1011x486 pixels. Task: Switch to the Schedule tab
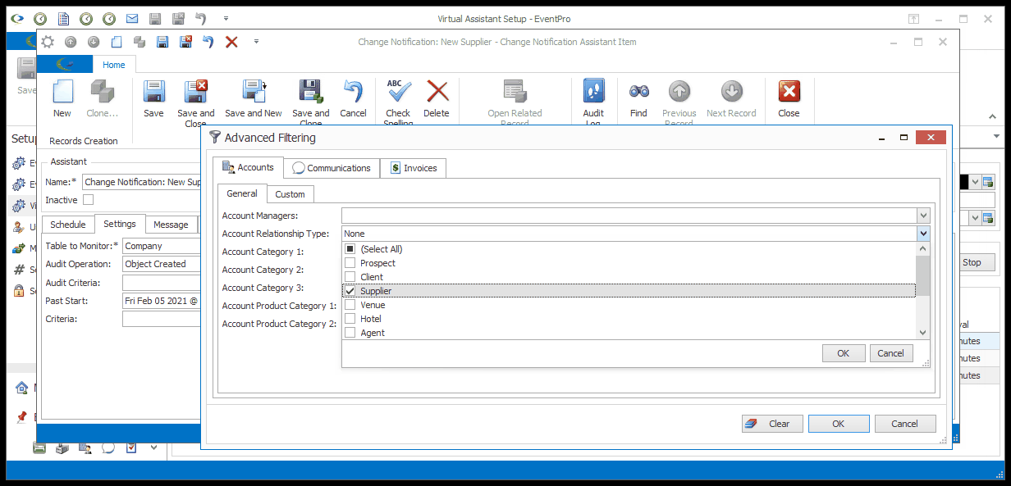click(x=68, y=225)
